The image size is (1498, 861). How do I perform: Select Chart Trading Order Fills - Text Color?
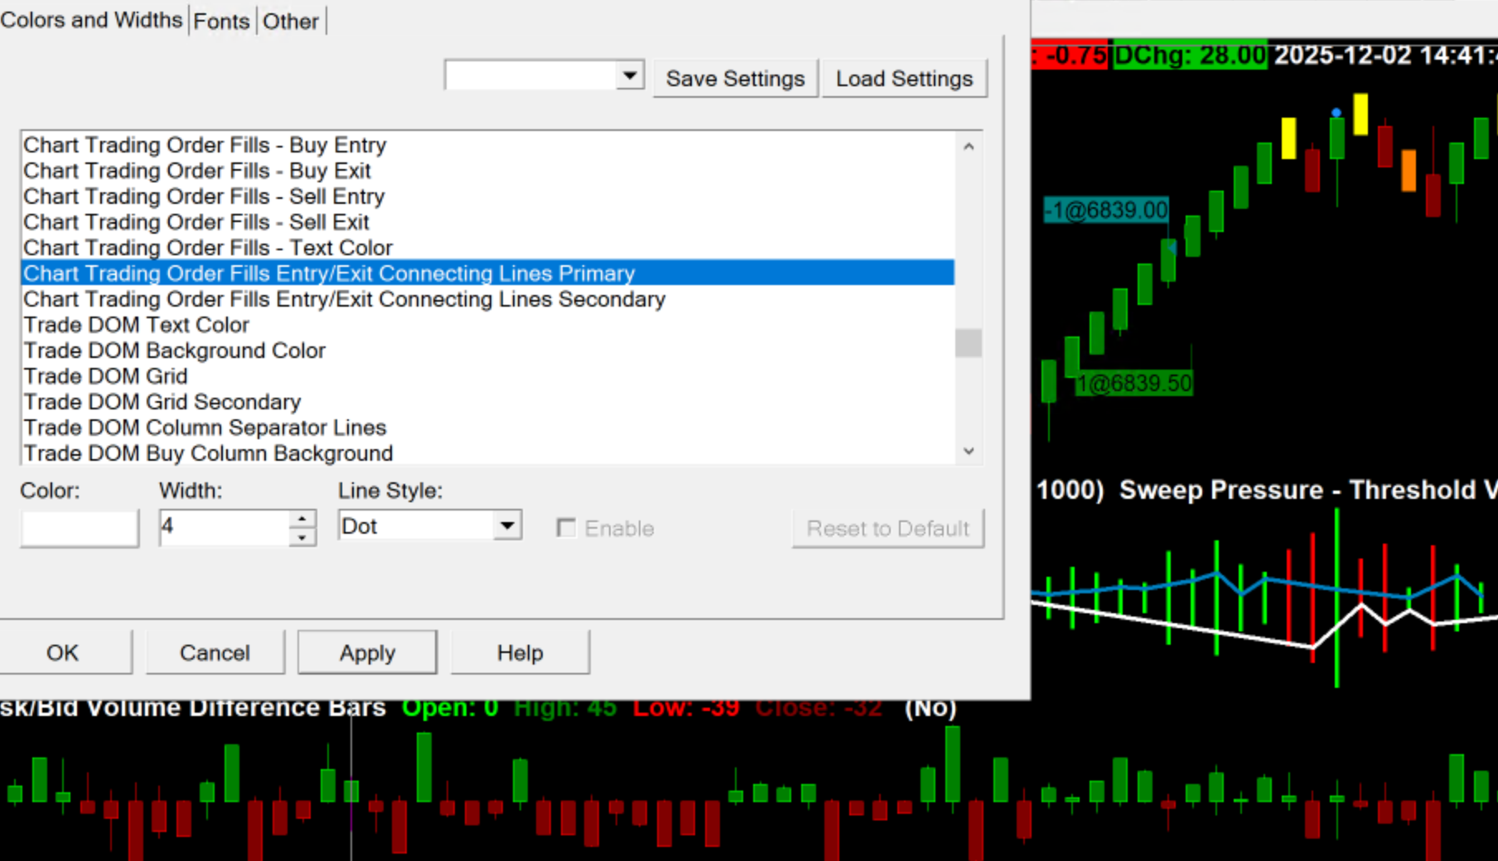[487, 248]
